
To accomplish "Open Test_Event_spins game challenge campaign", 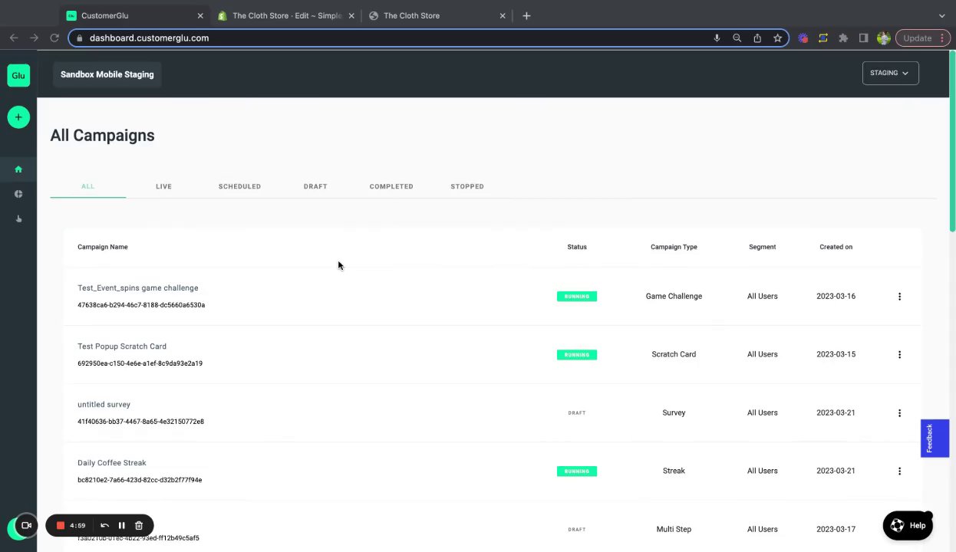I will (x=138, y=288).
